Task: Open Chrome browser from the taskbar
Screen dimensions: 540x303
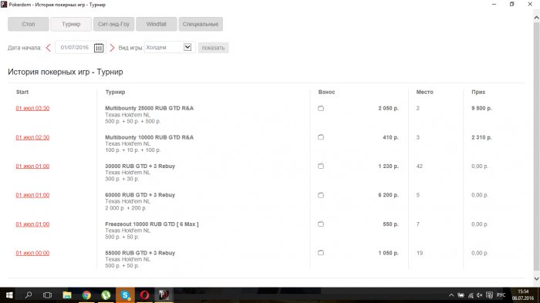Action: click(x=86, y=295)
